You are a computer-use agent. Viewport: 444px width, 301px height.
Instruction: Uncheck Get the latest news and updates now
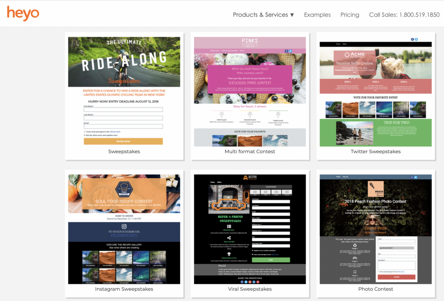tap(84, 136)
